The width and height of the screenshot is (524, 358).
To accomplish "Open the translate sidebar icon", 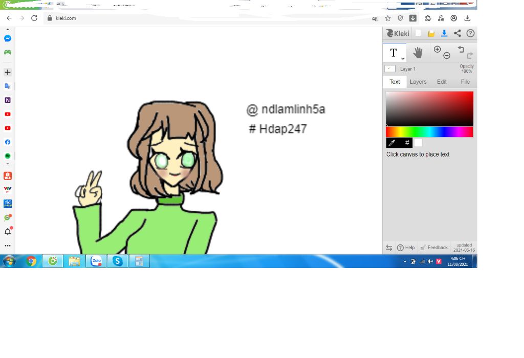I will click(8, 86).
